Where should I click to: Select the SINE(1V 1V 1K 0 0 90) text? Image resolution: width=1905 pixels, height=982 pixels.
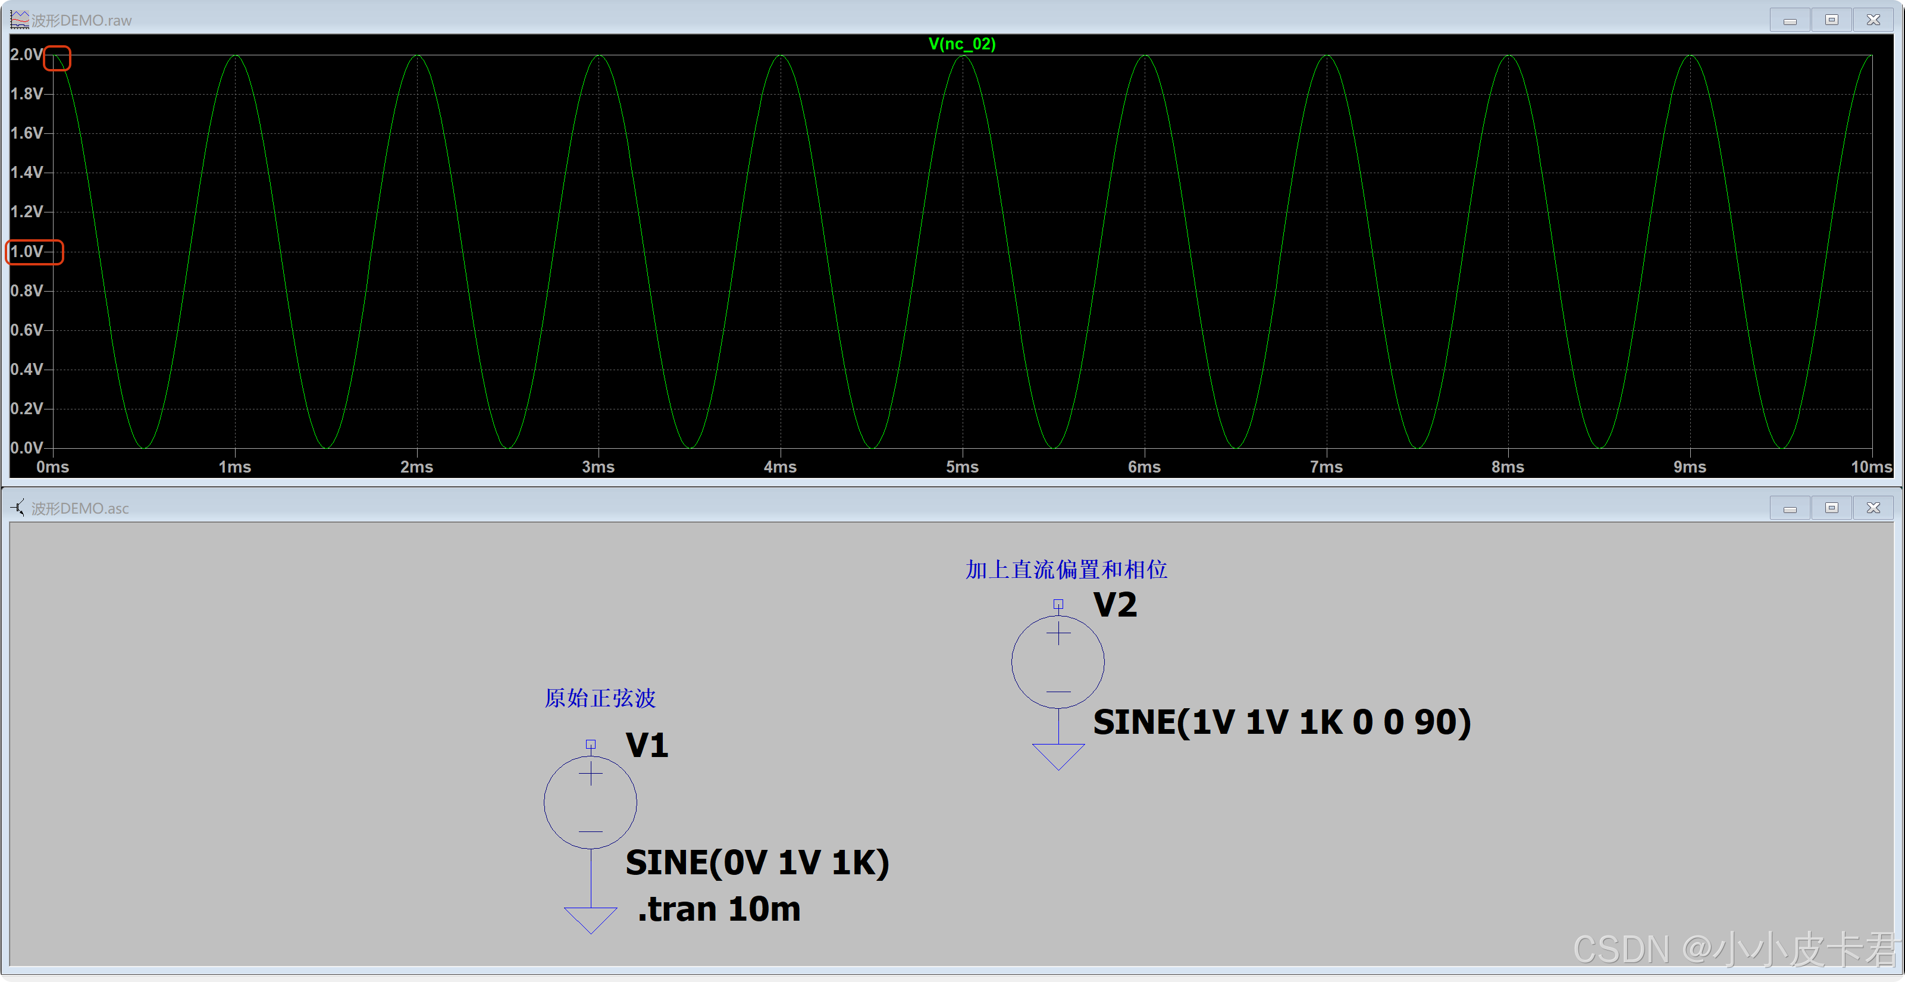pyautogui.click(x=1282, y=723)
